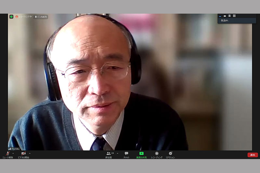
Task: Click the main speaker video feed
Action: coord(130,82)
